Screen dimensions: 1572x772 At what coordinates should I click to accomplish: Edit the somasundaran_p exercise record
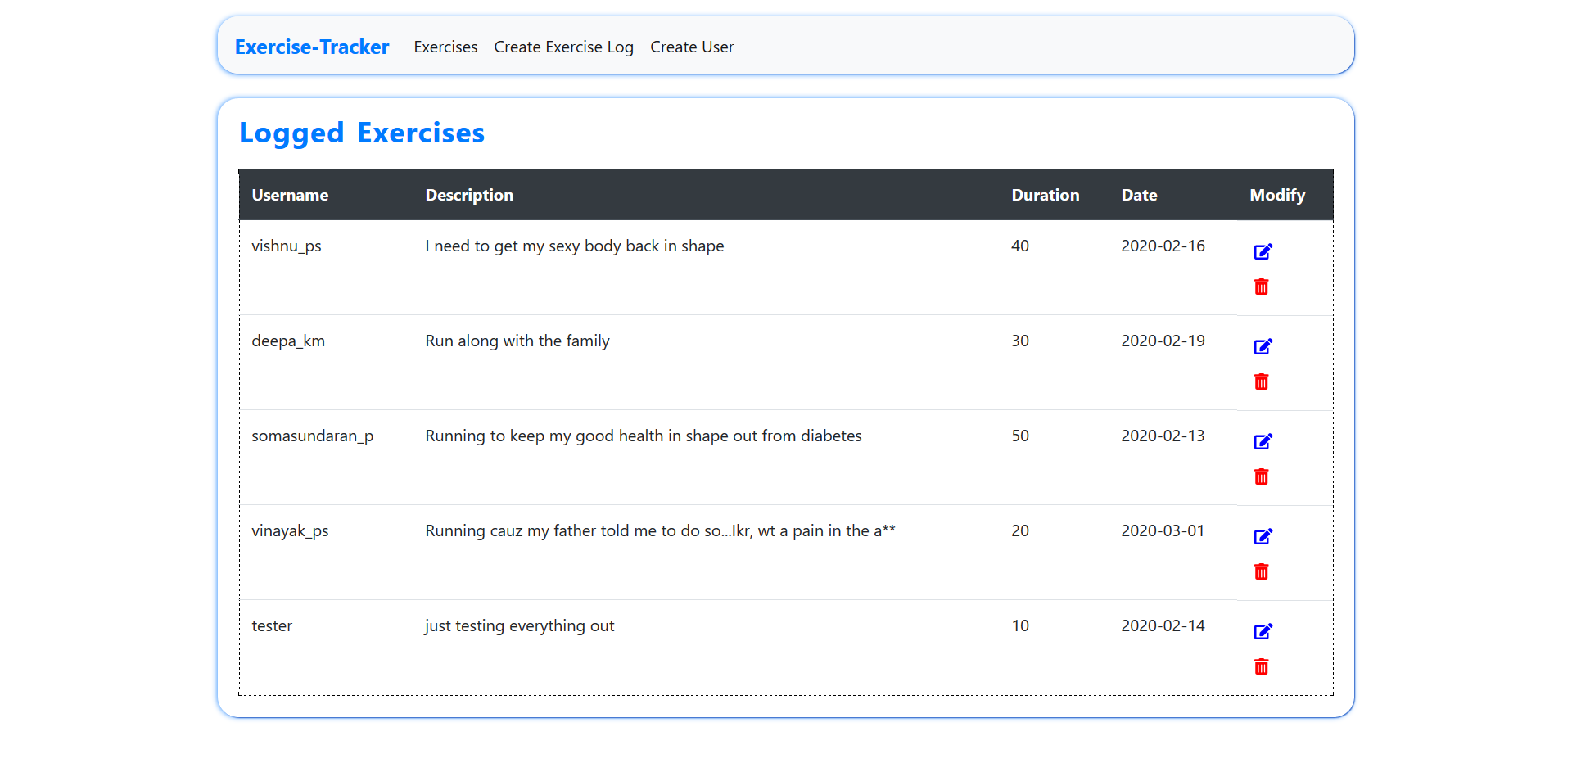1263,441
